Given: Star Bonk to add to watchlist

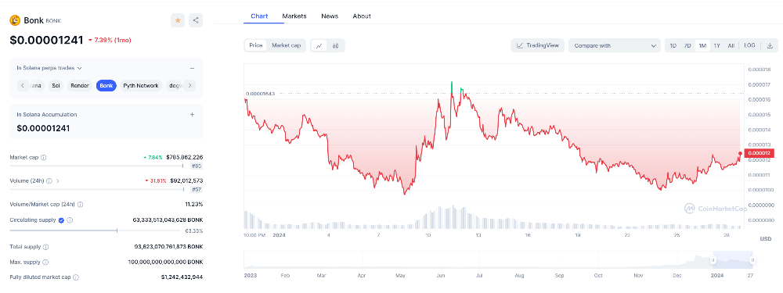Looking at the screenshot, I should (178, 20).
